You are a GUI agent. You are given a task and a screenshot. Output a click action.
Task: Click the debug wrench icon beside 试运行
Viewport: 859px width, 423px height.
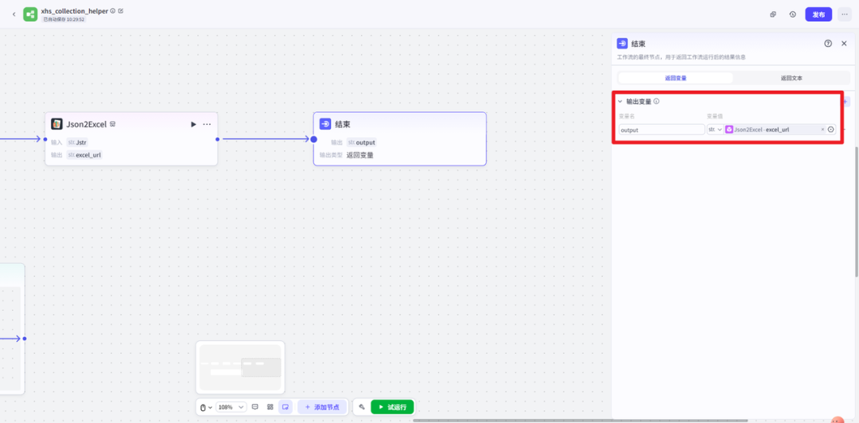tap(362, 406)
